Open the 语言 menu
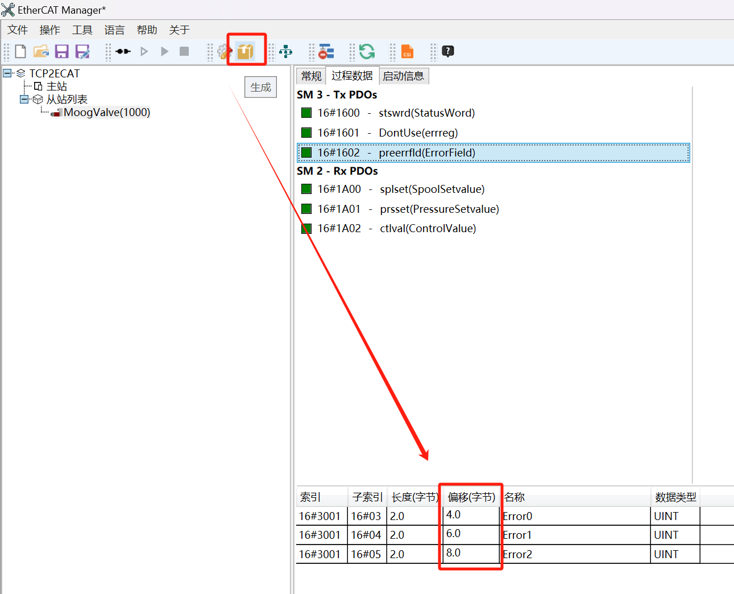This screenshot has height=594, width=734. (x=115, y=30)
